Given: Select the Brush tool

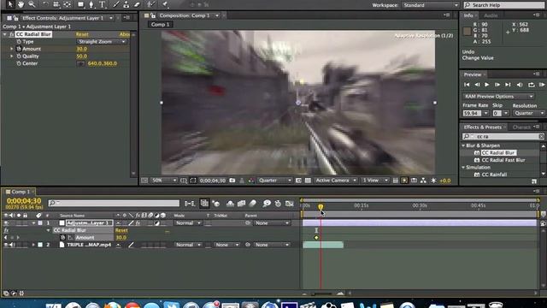Looking at the screenshot, I should click(116, 4).
